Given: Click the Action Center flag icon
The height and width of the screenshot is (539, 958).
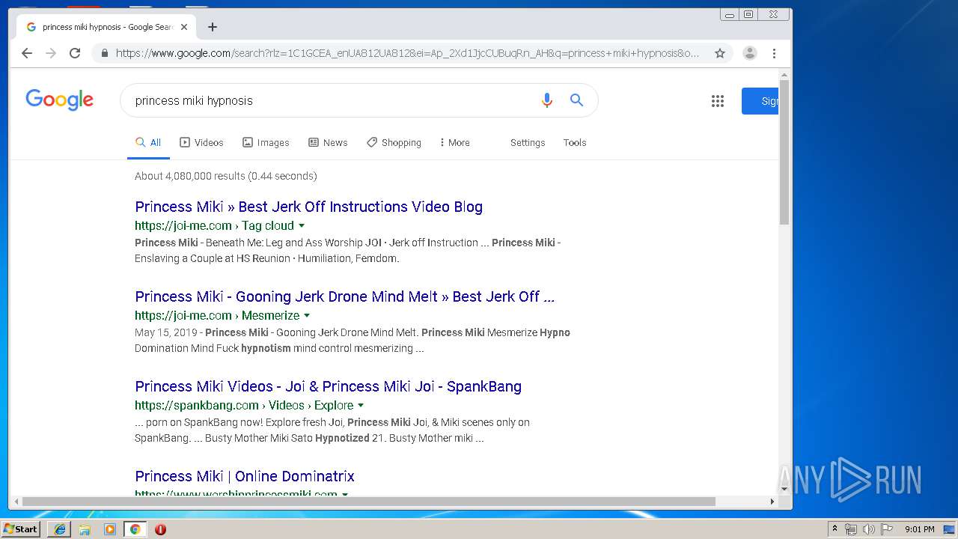Looking at the screenshot, I should click(x=887, y=529).
